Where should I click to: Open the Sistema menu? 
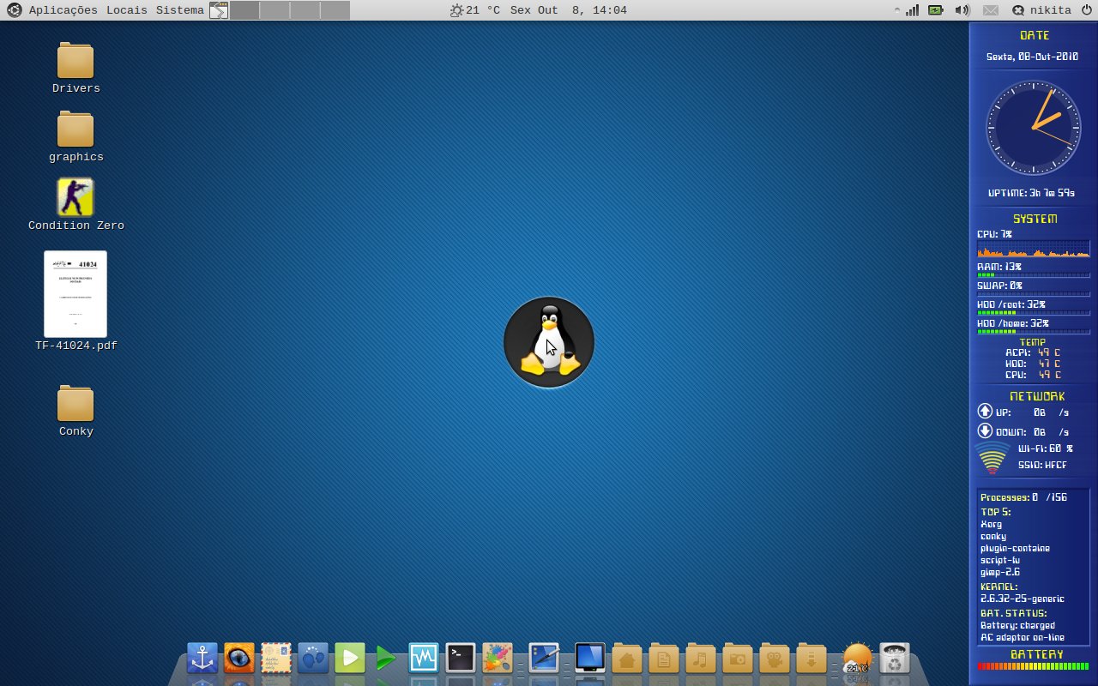click(180, 10)
